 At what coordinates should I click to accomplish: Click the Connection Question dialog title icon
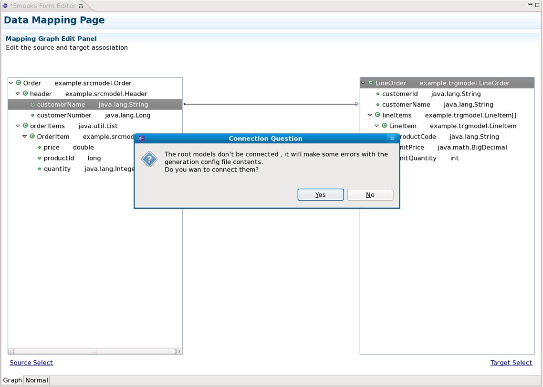[x=141, y=139]
